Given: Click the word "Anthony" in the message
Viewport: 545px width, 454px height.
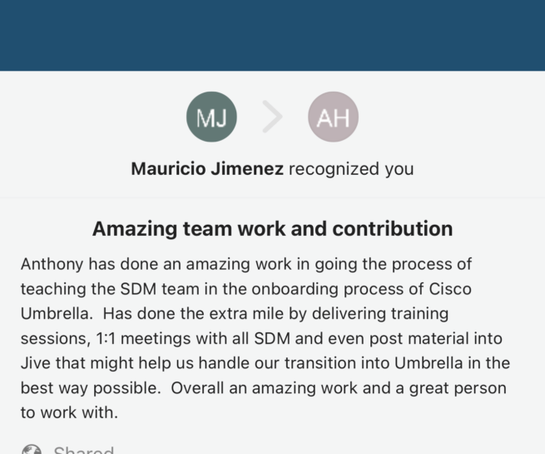Looking at the screenshot, I should [52, 264].
